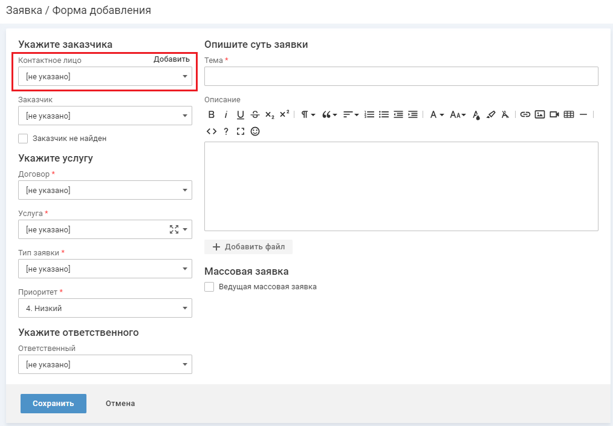The height and width of the screenshot is (426, 613).
Task: Open the text color picker in the toolbar
Action: click(x=476, y=114)
